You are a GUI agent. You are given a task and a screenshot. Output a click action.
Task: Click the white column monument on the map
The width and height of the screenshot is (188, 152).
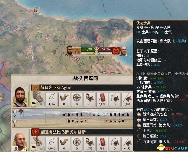[32, 57]
